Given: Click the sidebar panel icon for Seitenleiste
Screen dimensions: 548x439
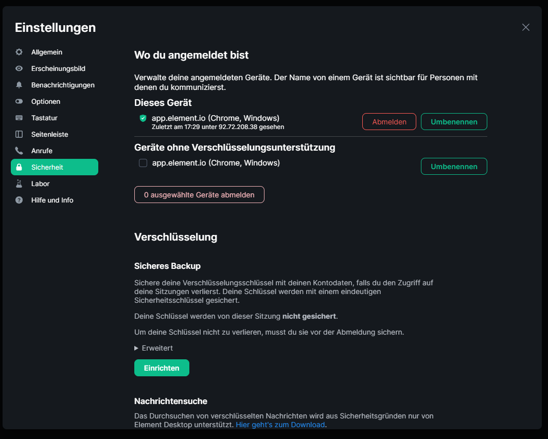Looking at the screenshot, I should click(x=19, y=134).
